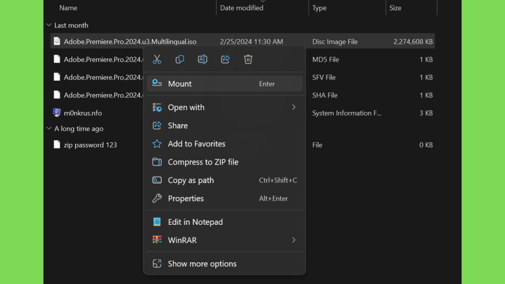The image size is (505, 284).
Task: Click the 3 KB size value
Action: coord(426,113)
